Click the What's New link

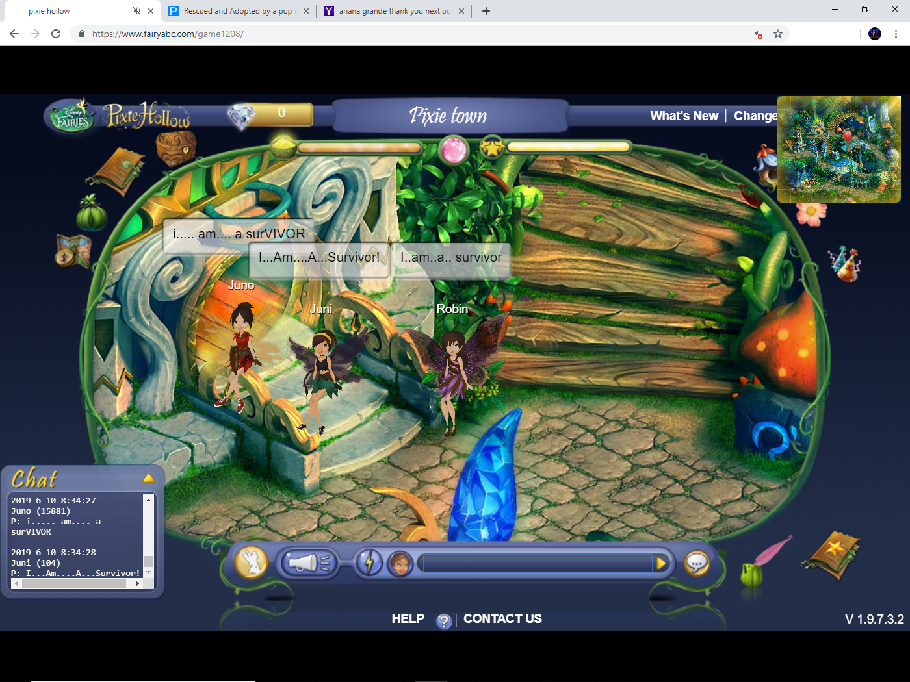coord(684,116)
